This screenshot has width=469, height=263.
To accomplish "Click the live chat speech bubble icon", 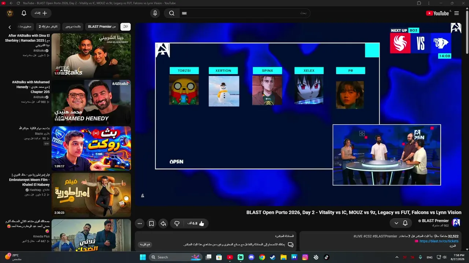I will 291,245.
